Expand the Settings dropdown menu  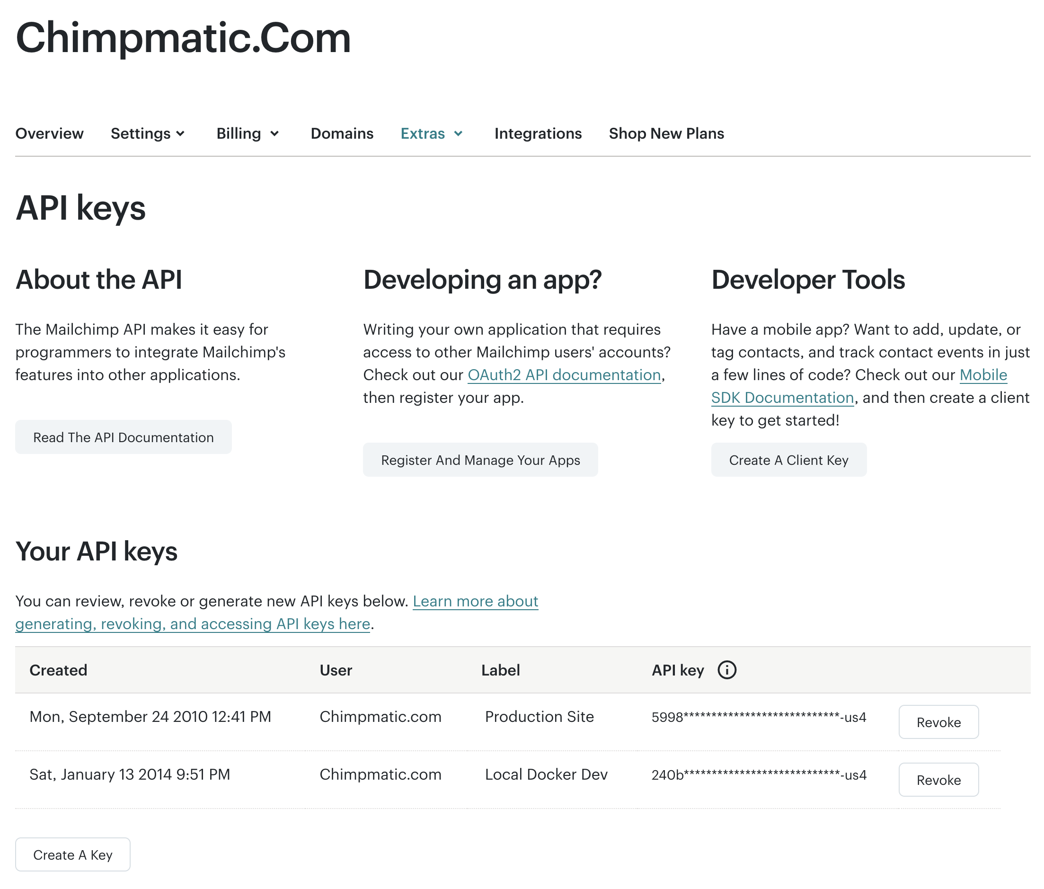coord(148,133)
